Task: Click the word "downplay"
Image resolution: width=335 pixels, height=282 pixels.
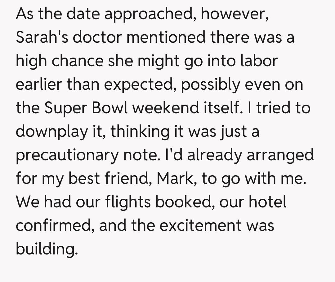Action: [51, 132]
